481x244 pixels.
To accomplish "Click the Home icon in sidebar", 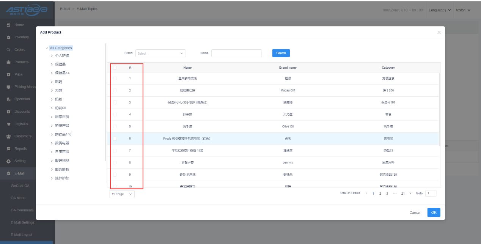I will (8, 25).
